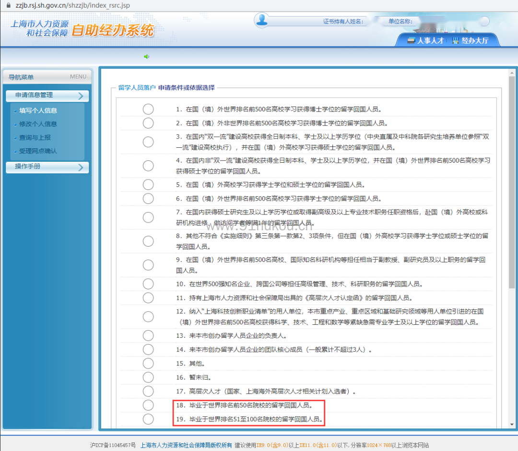The image size is (518, 451).
Task: Click the green speaker icon
Action: tap(146, 57)
